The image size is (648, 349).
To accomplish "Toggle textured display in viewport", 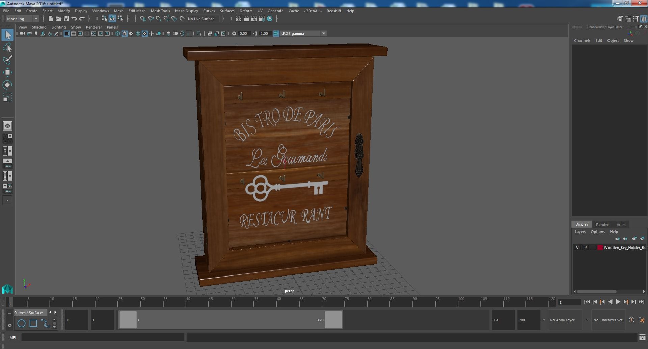I will (x=145, y=33).
